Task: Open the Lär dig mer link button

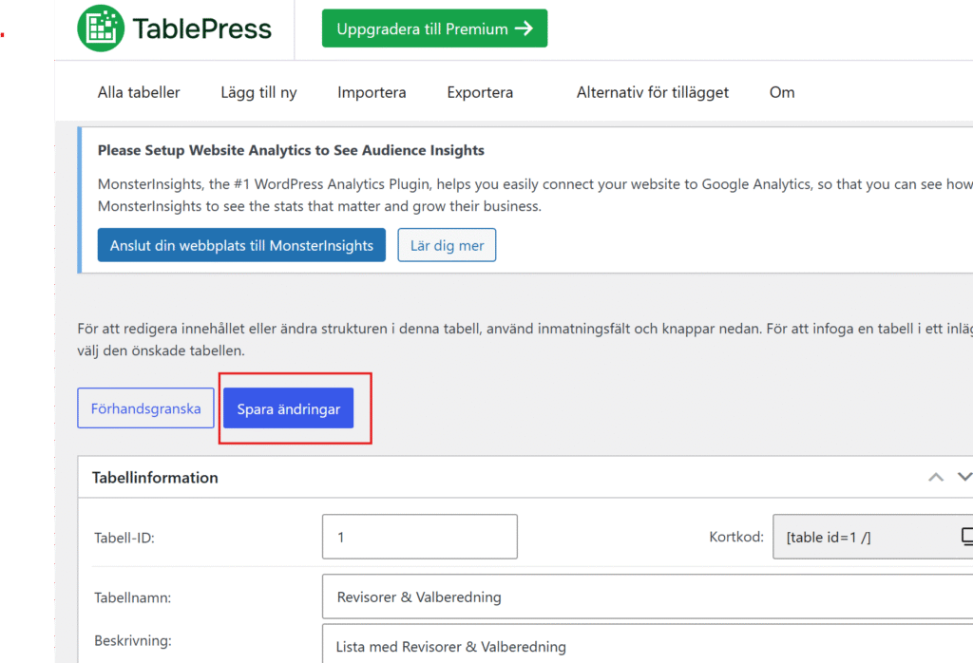Action: pyautogui.click(x=447, y=245)
